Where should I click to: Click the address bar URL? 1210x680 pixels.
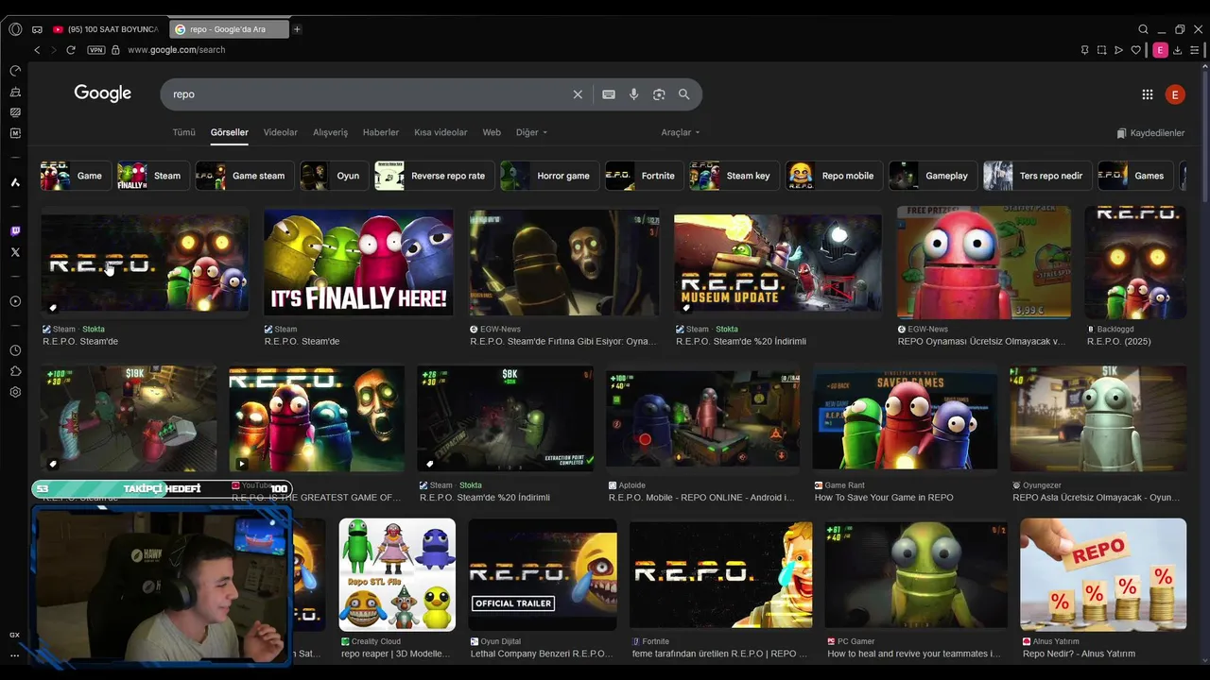(176, 50)
